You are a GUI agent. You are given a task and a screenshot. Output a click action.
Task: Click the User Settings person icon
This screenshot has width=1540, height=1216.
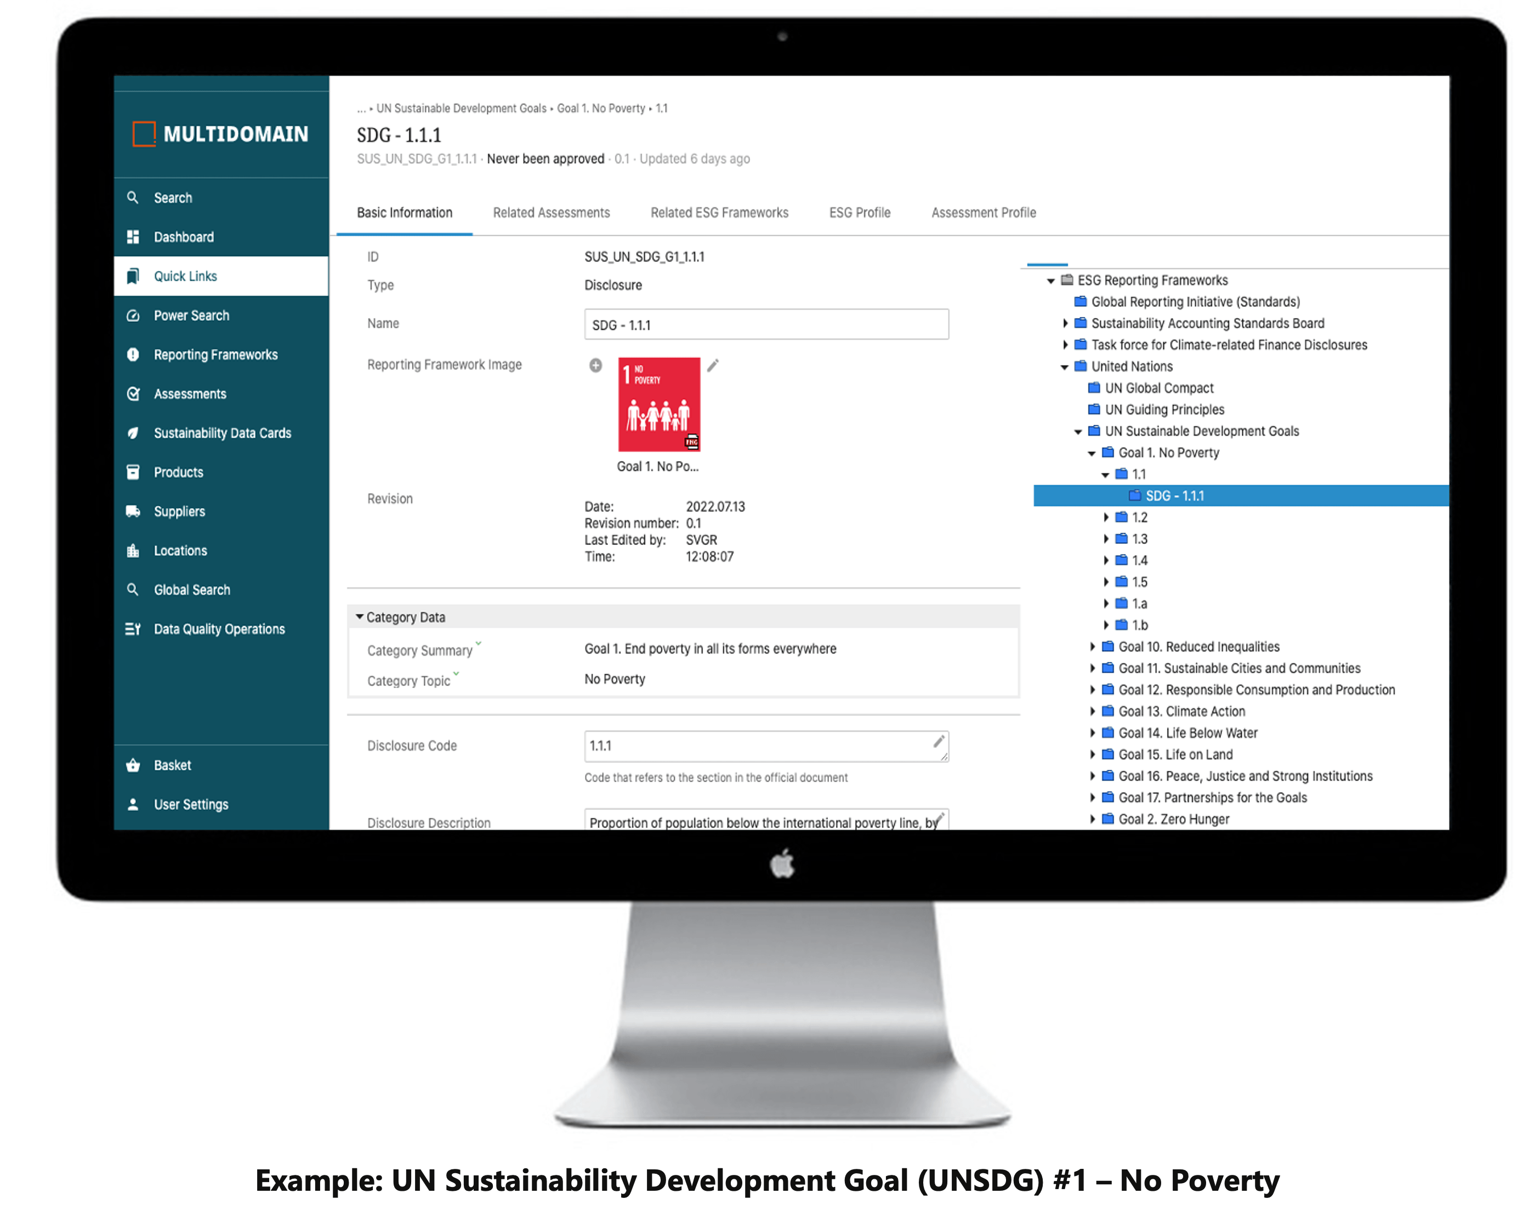[x=133, y=804]
